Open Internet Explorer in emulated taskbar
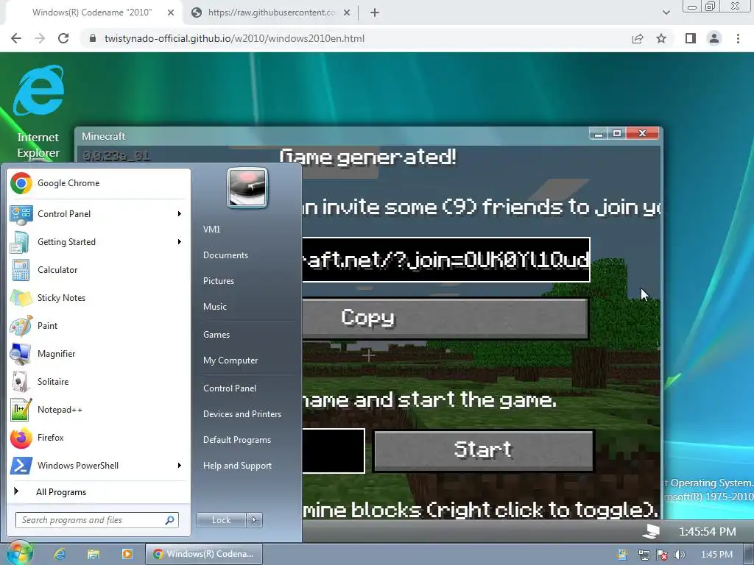The image size is (754, 565). pyautogui.click(x=60, y=554)
